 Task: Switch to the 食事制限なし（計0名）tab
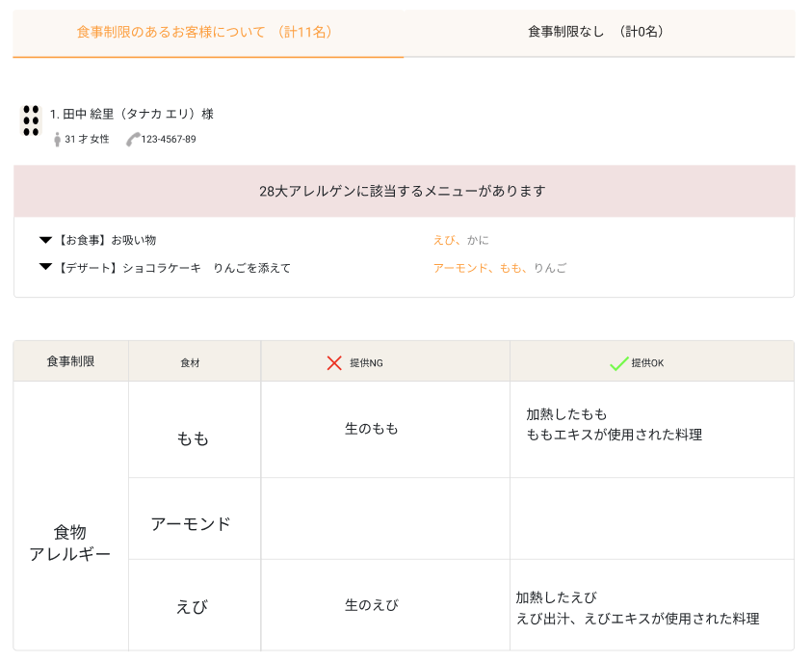tap(596, 31)
